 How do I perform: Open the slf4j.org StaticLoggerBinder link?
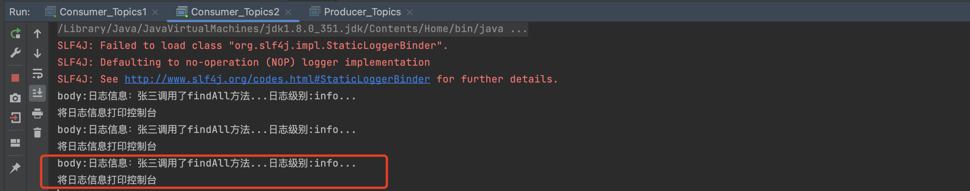point(277,79)
